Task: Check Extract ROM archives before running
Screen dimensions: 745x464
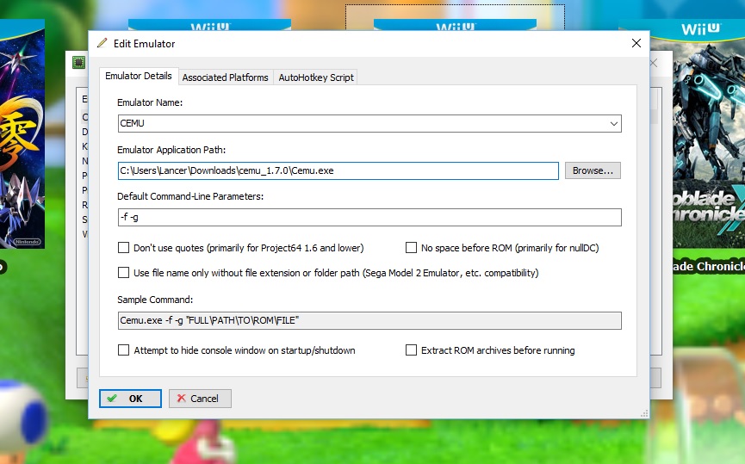Action: [411, 350]
